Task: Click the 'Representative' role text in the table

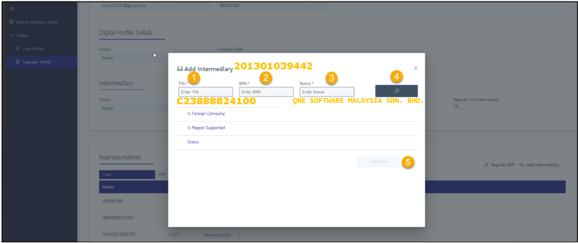Action: (217, 235)
